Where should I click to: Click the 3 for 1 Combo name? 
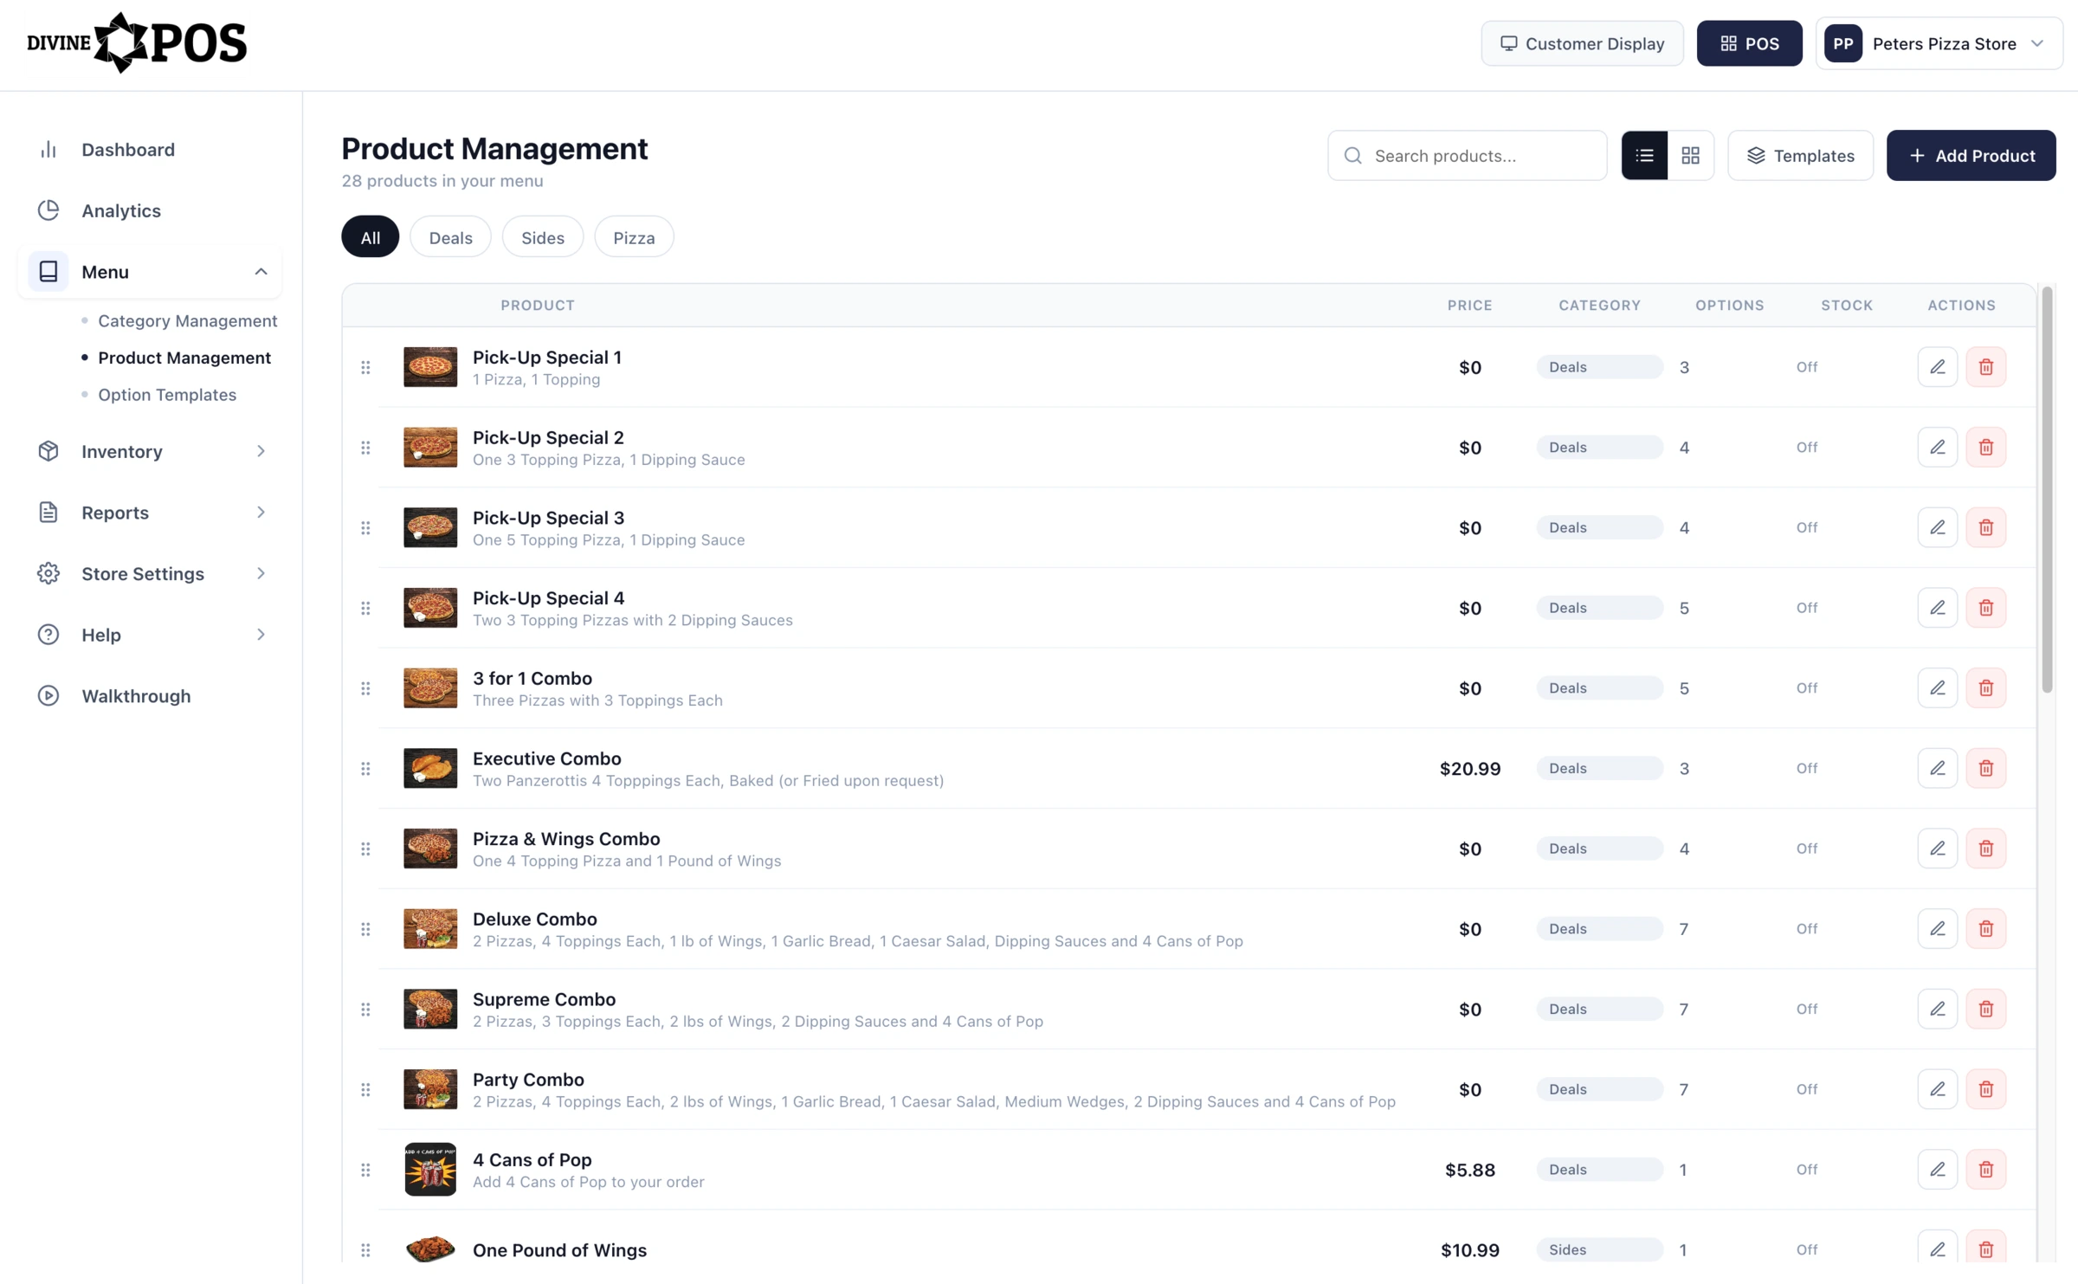[x=532, y=679]
